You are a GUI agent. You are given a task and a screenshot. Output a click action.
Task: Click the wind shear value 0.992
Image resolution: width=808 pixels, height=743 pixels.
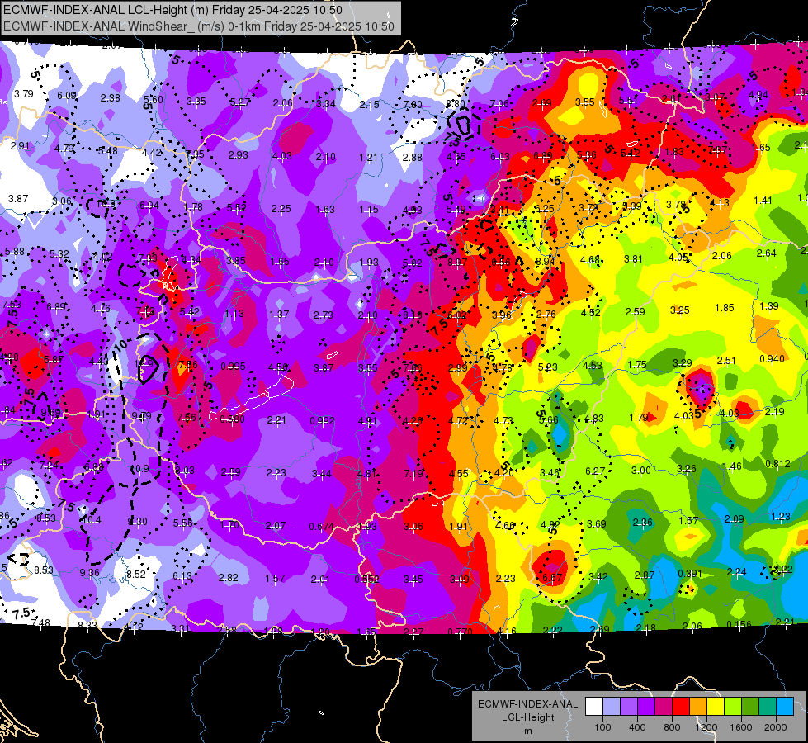tap(322, 421)
